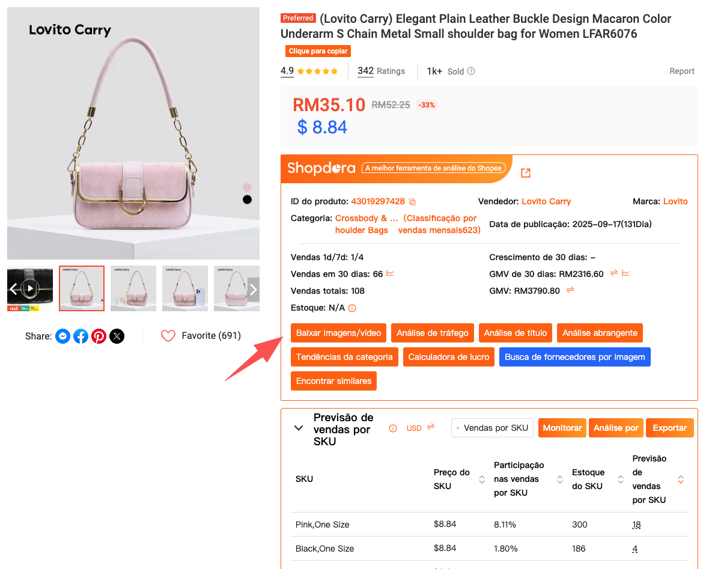Share product on Pinterest
Image resolution: width=712 pixels, height=569 pixels.
click(99, 336)
